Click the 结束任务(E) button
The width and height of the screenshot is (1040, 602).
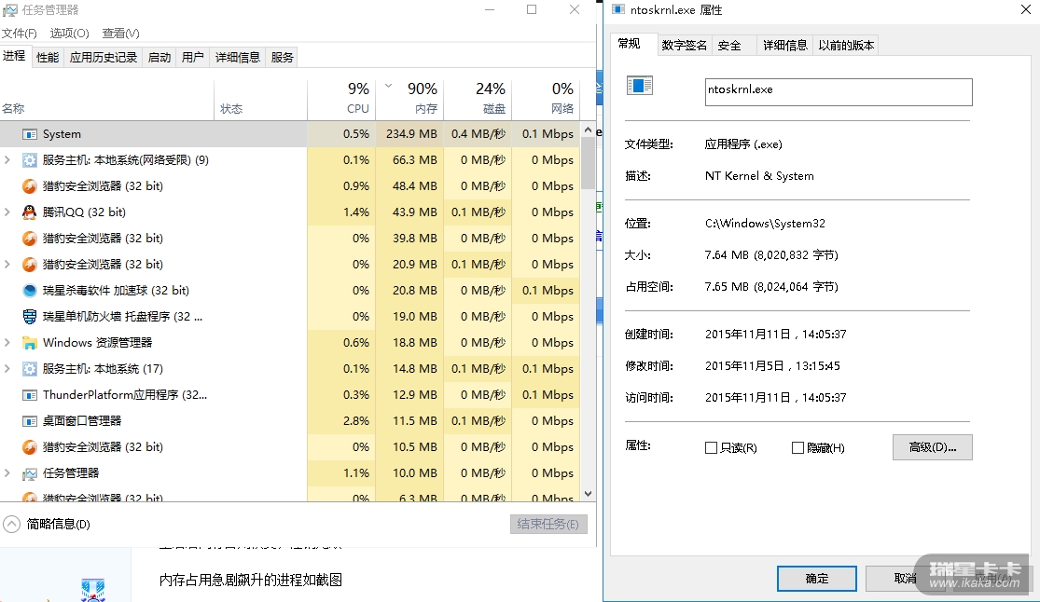tap(548, 525)
